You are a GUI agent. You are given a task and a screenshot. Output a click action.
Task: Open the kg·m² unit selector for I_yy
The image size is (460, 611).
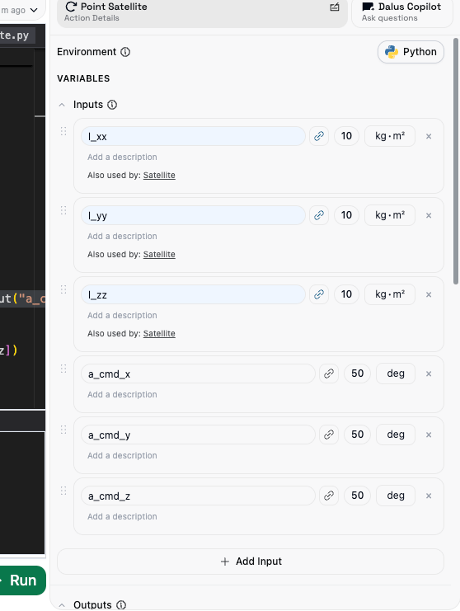389,215
